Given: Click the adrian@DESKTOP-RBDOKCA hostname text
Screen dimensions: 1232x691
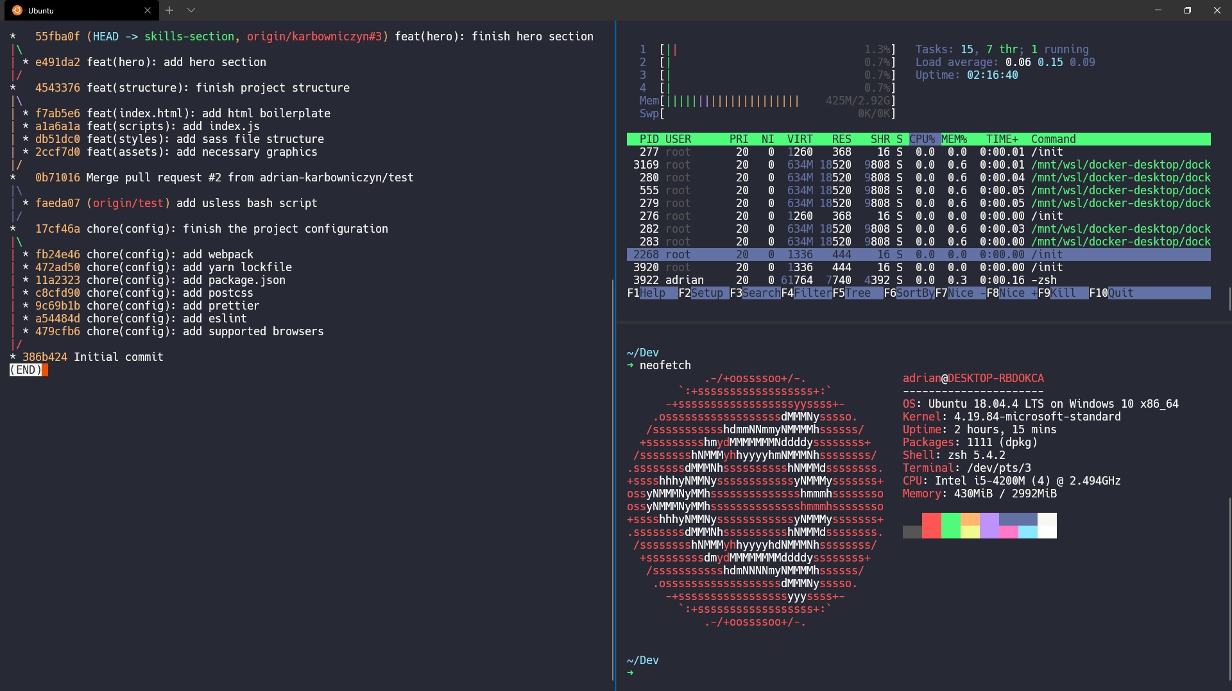Looking at the screenshot, I should coord(973,378).
